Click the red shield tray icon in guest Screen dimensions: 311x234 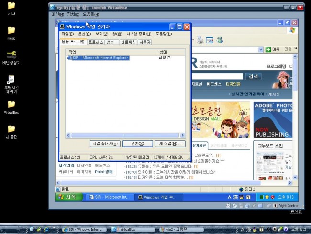pyautogui.click(x=273, y=197)
